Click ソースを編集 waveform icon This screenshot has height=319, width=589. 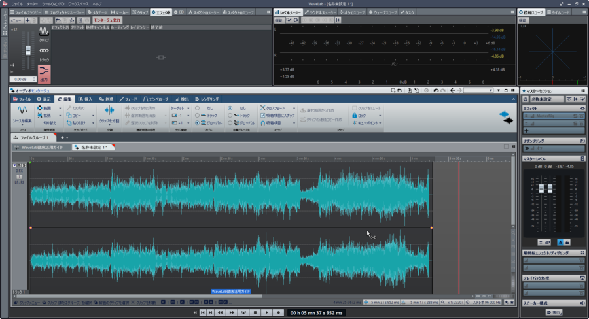pyautogui.click(x=22, y=110)
